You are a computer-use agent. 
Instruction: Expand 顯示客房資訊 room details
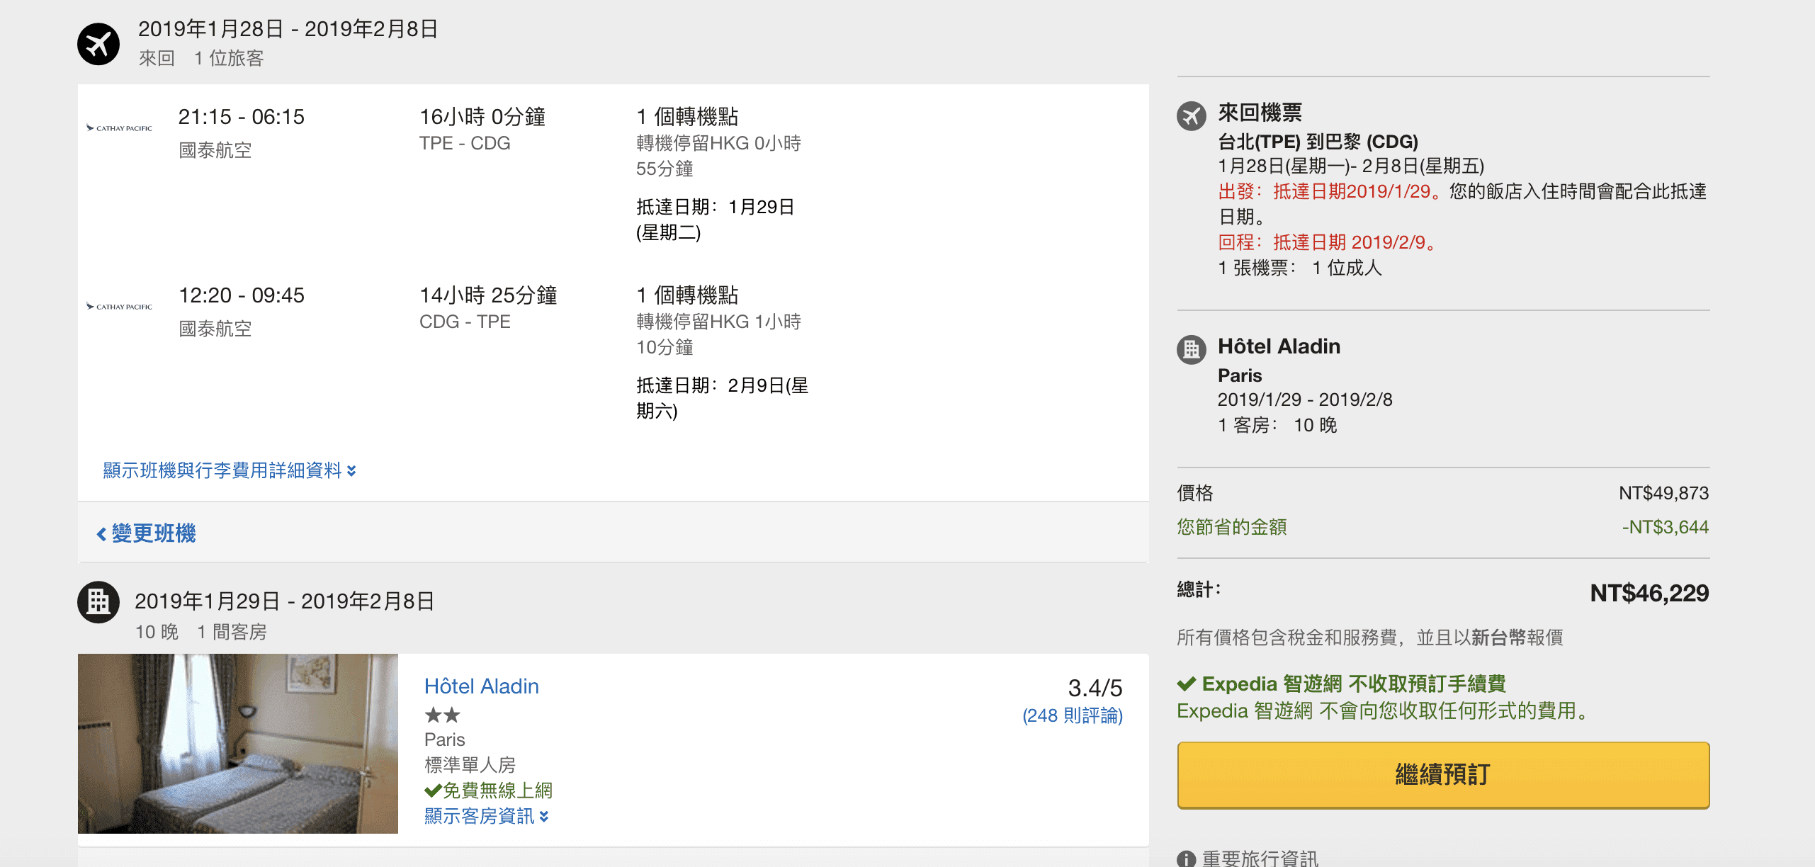487,816
